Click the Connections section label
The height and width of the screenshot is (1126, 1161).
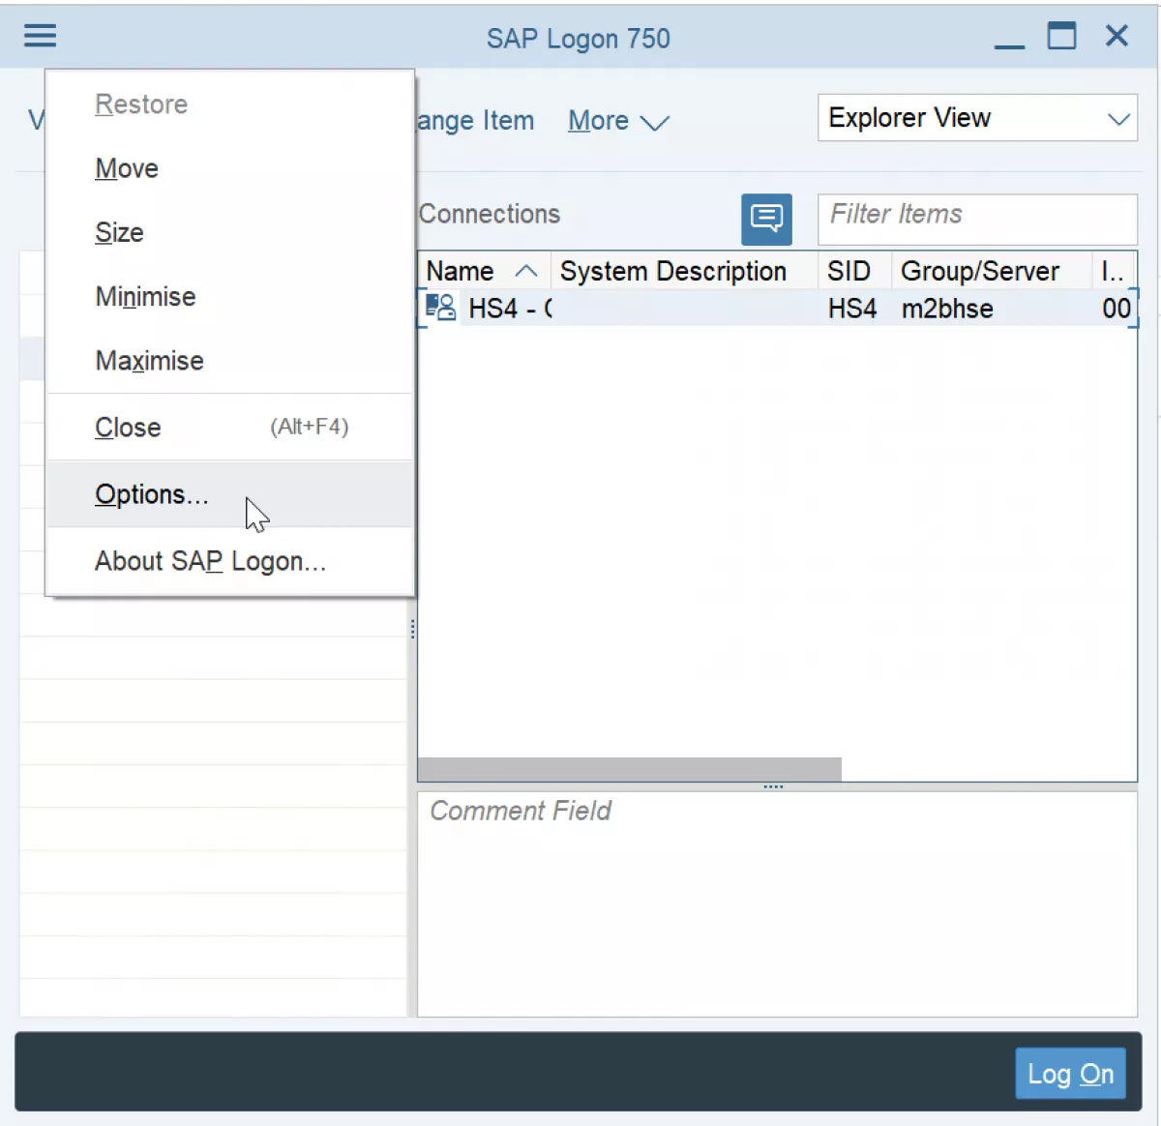click(x=490, y=214)
